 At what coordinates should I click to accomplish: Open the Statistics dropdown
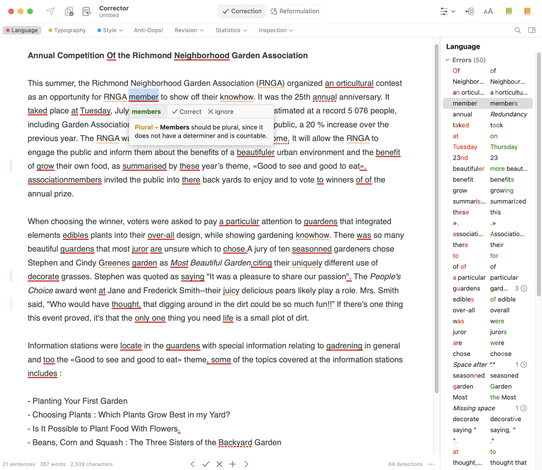pyautogui.click(x=231, y=30)
